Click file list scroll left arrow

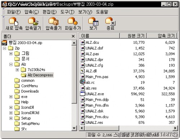(x=82, y=128)
